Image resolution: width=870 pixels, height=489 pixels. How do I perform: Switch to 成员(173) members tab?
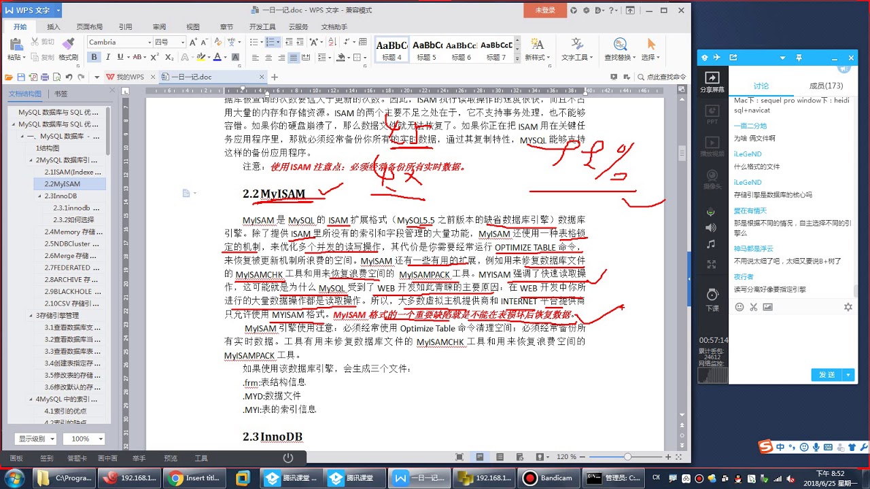tap(826, 86)
